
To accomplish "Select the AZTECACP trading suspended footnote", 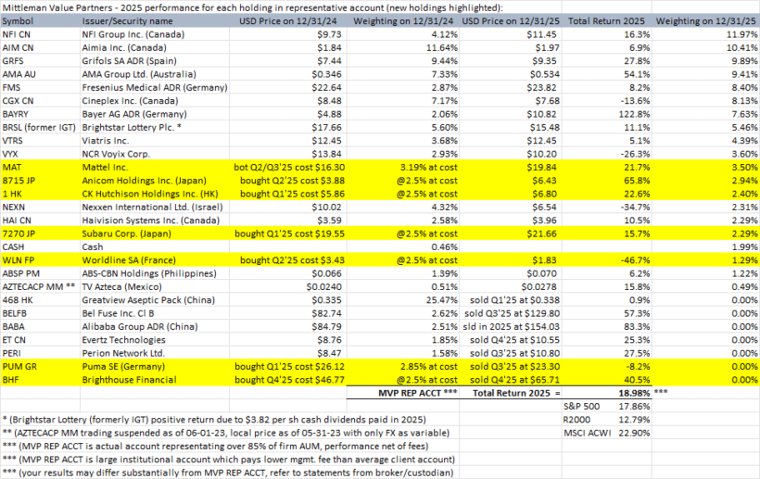I will pyautogui.click(x=226, y=433).
